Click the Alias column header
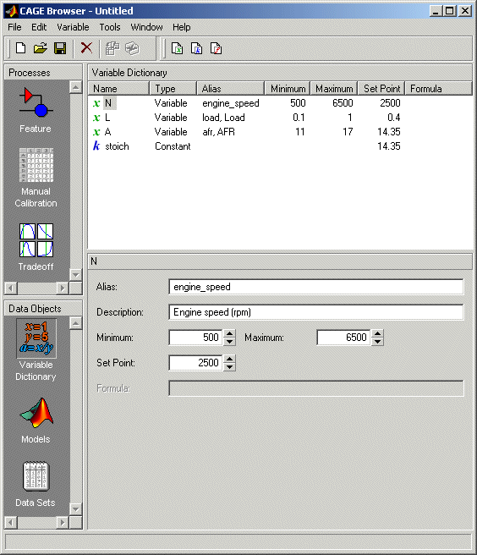This screenshot has width=477, height=555. (x=230, y=89)
